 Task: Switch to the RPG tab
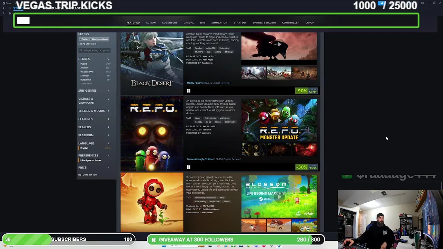[x=202, y=23]
